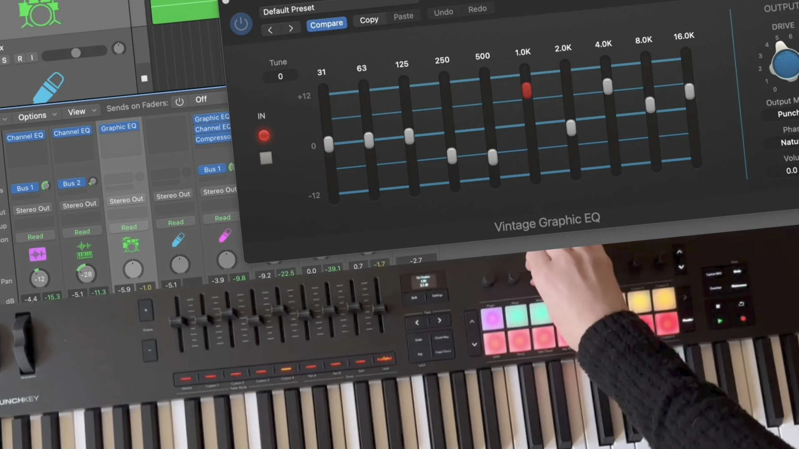This screenshot has height=449, width=799.
Task: Click Undo in the plugin header
Action: click(443, 12)
